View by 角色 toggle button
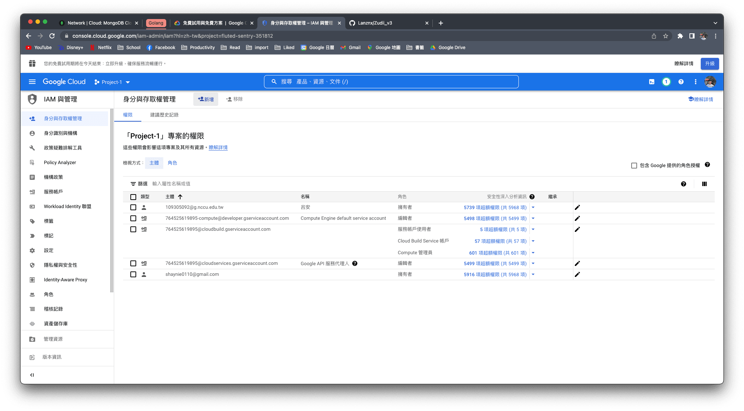This screenshot has width=744, height=411. click(172, 163)
